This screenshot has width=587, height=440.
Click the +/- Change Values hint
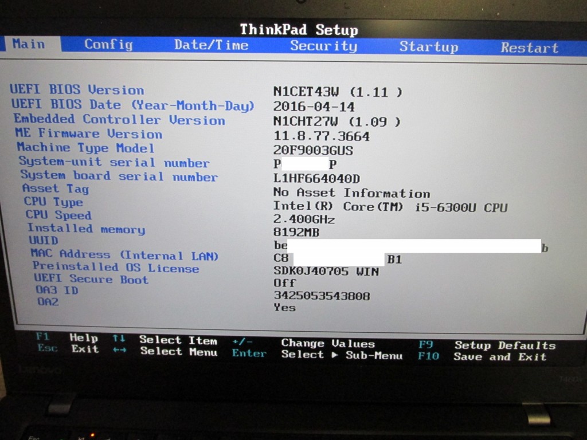click(304, 343)
